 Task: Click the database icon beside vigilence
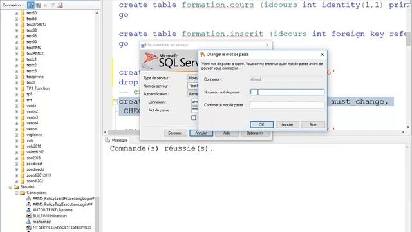pyautogui.click(x=23, y=135)
